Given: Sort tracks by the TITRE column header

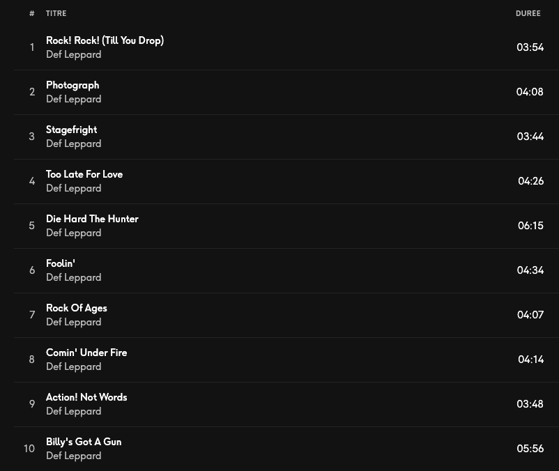Looking at the screenshot, I should coord(56,13).
